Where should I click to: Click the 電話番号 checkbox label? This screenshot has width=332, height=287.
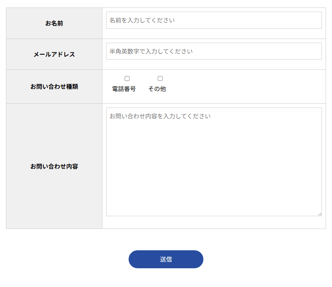pyautogui.click(x=124, y=89)
